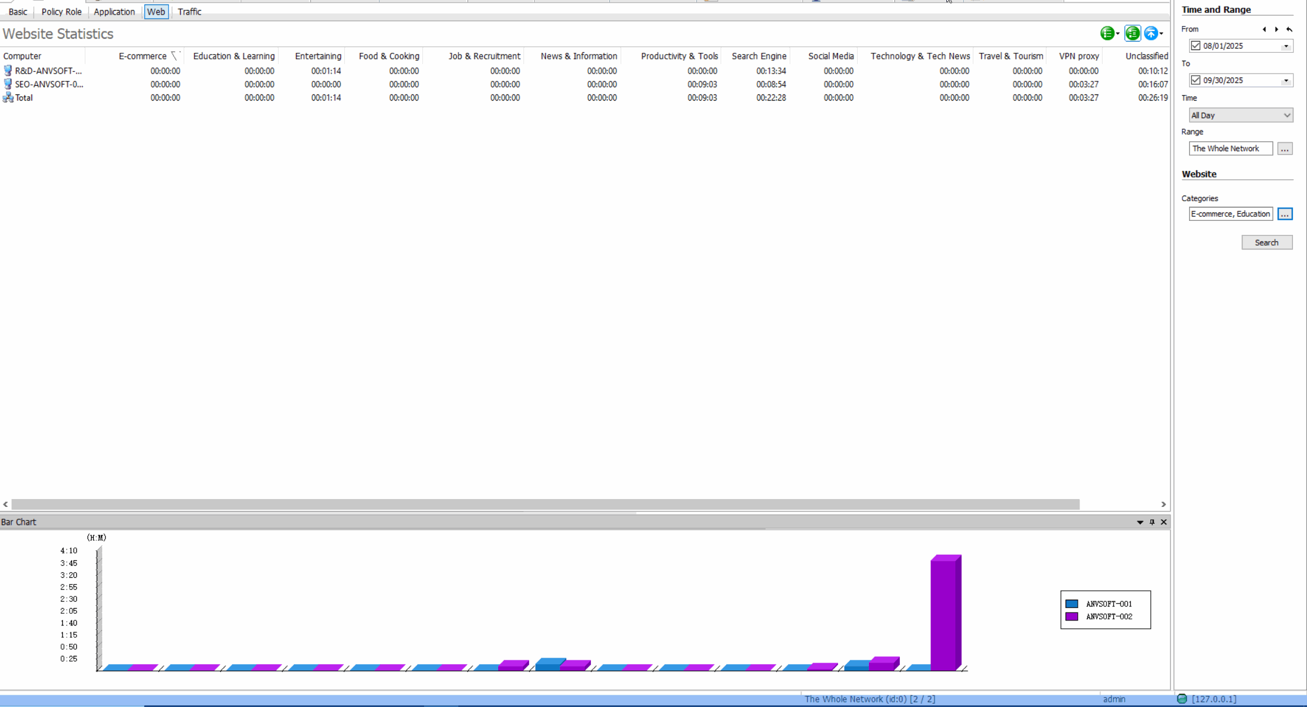1307x707 pixels.
Task: Open the Range browse ... button
Action: tap(1285, 148)
